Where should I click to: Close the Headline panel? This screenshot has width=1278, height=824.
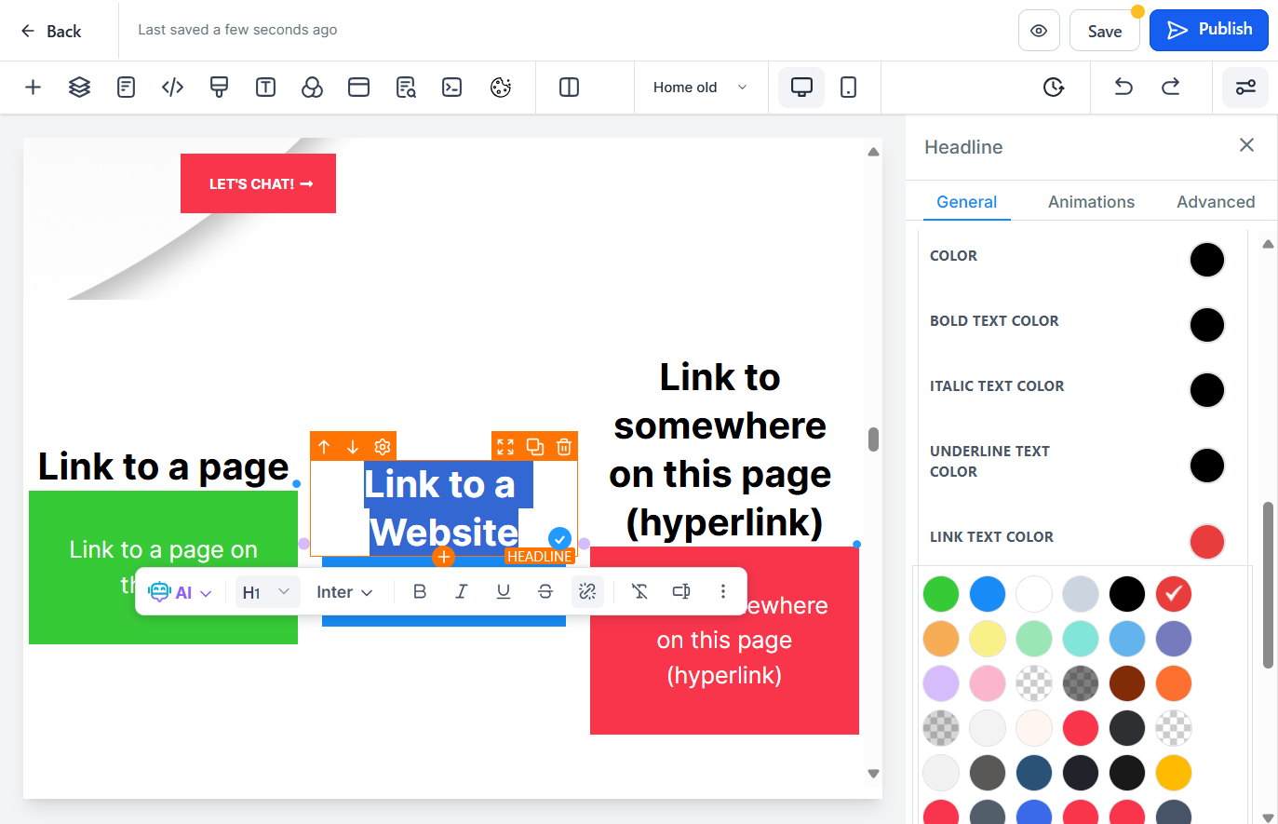(x=1246, y=145)
